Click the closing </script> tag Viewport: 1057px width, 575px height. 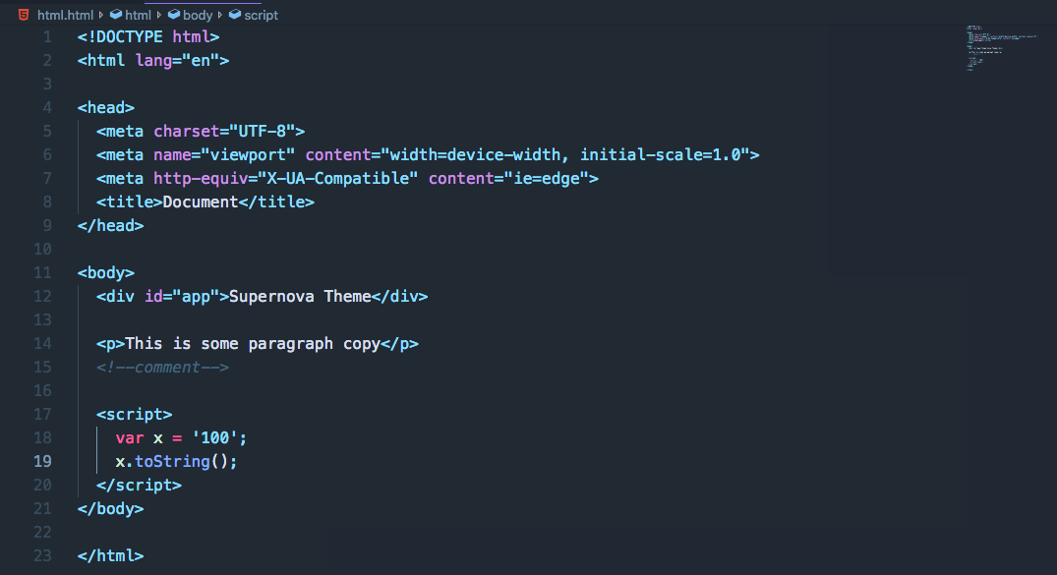click(139, 486)
